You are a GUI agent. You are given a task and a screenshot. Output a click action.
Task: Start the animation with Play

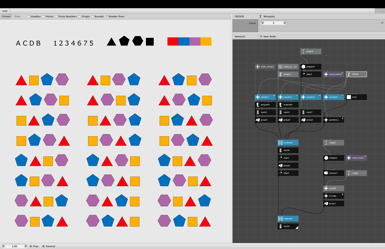34,246
